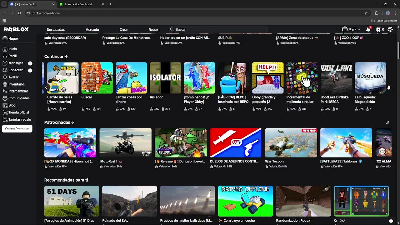Open Tienda oficial in the sidebar

point(18,112)
